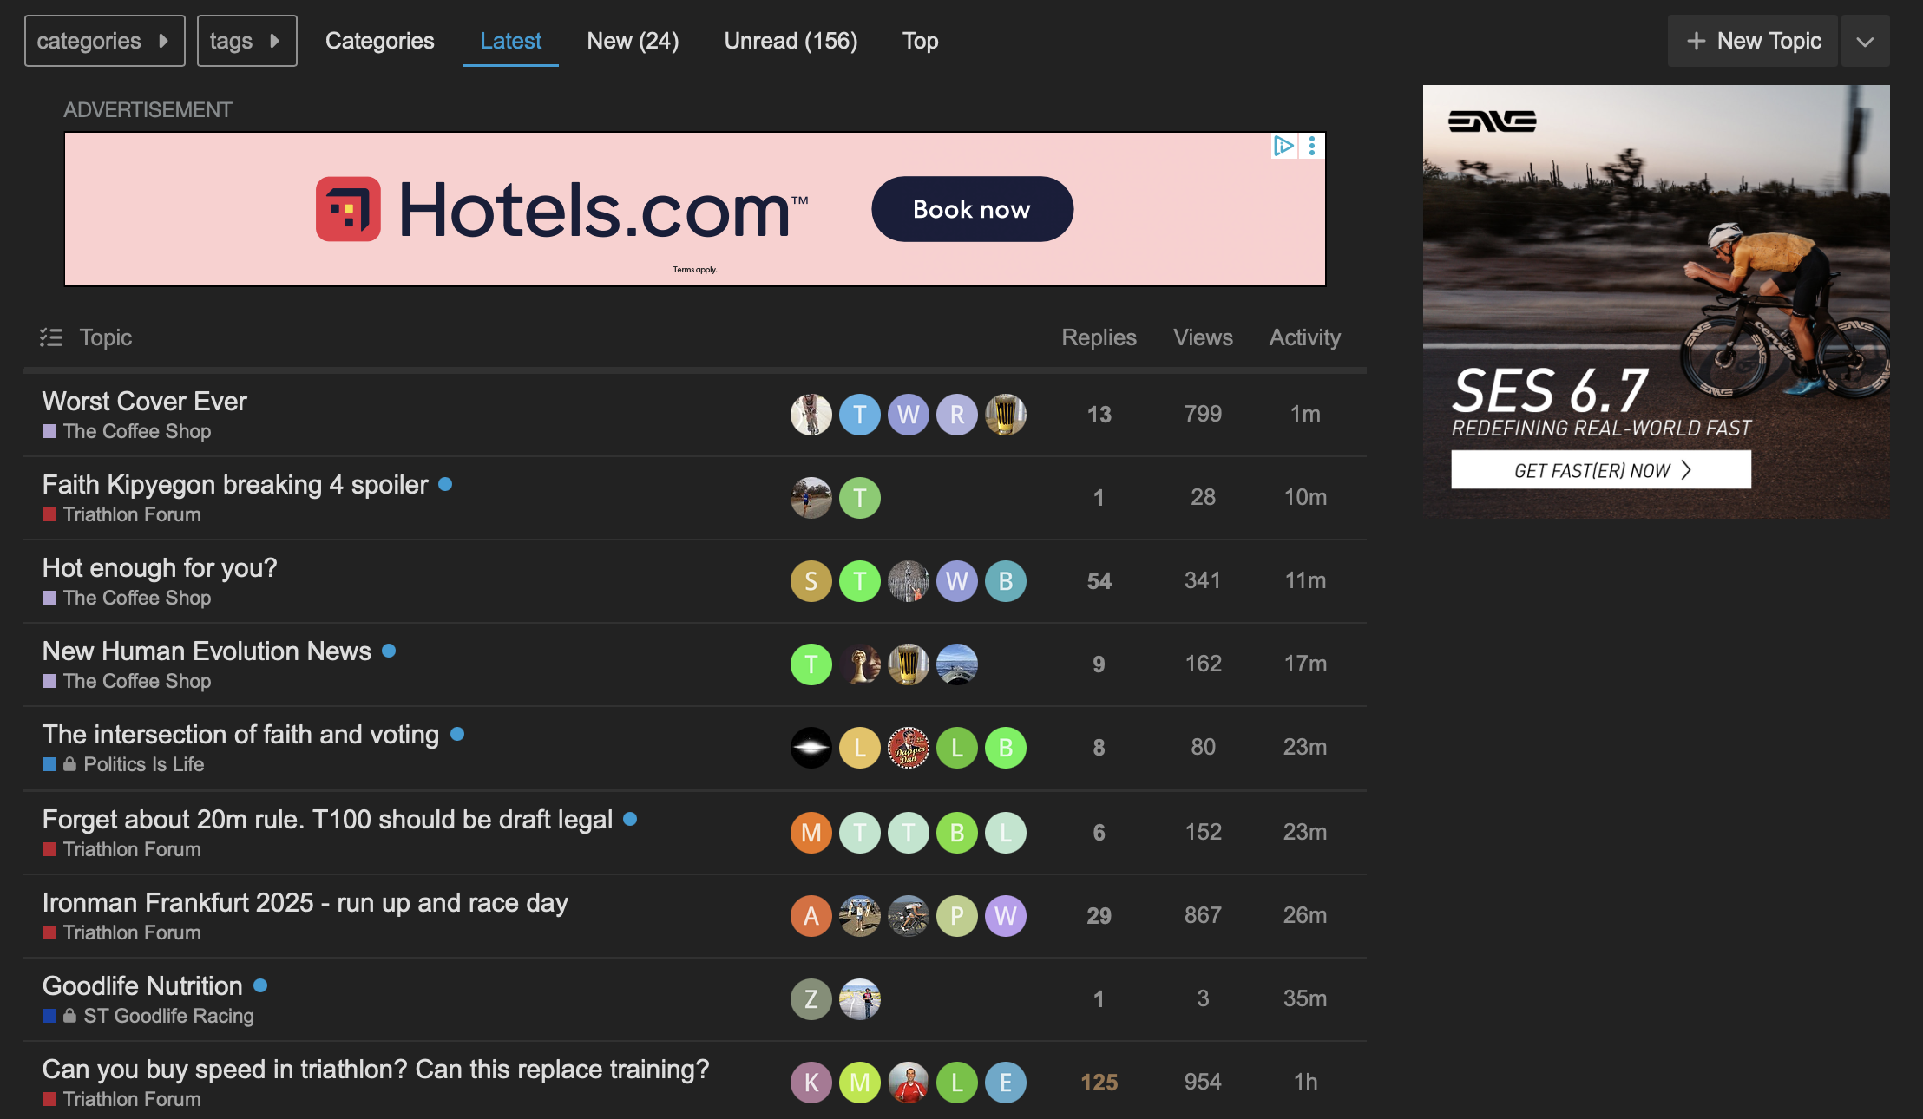The image size is (1923, 1119).
Task: Click the 'Z' avatar in Goodlife Nutrition row
Action: pyautogui.click(x=811, y=999)
